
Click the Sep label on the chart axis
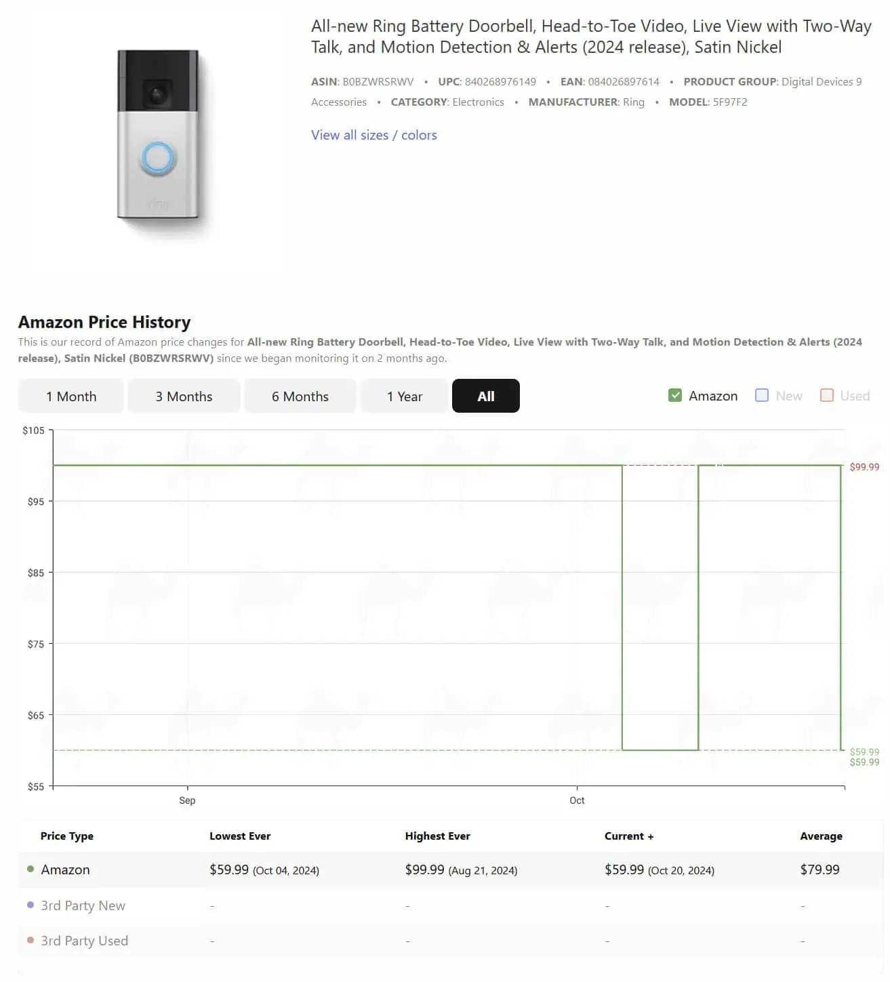click(187, 800)
